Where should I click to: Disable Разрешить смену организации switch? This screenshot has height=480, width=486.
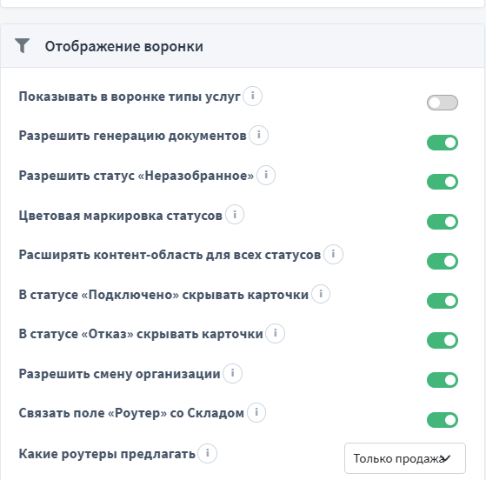point(443,380)
